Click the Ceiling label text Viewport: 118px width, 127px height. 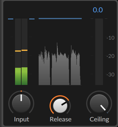99,119
